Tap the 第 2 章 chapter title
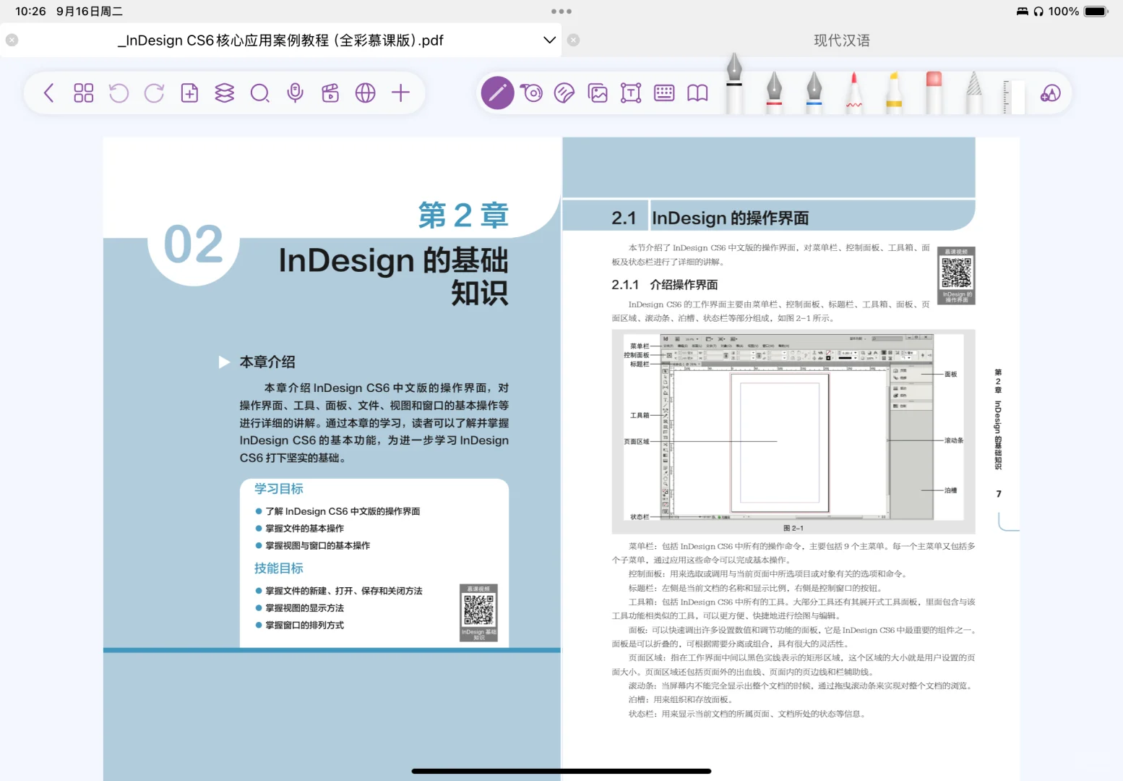The width and height of the screenshot is (1123, 781). pyautogui.click(x=463, y=215)
